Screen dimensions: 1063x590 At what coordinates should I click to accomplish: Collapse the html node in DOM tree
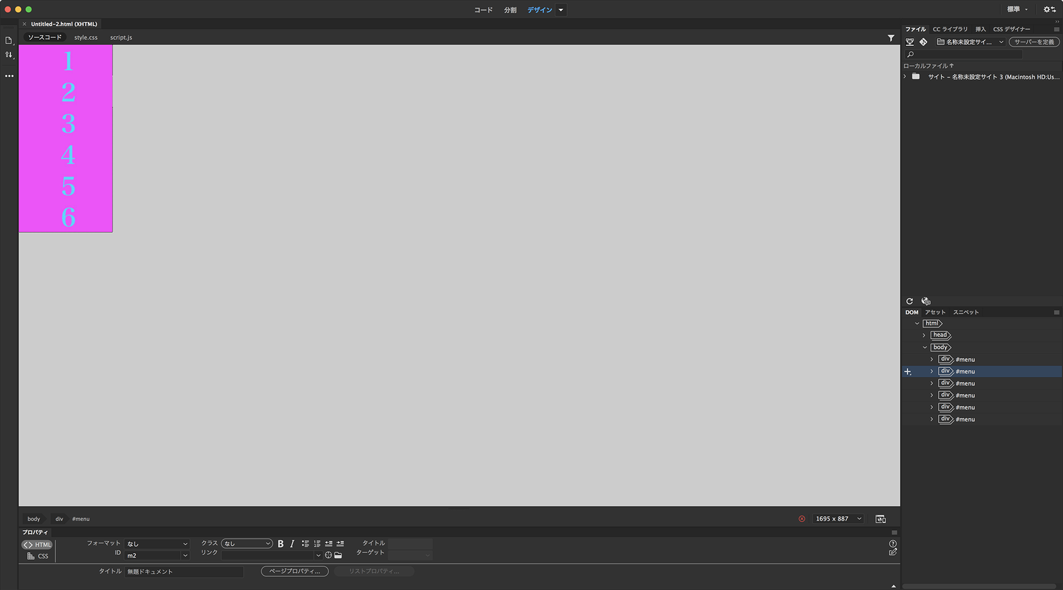(x=917, y=324)
